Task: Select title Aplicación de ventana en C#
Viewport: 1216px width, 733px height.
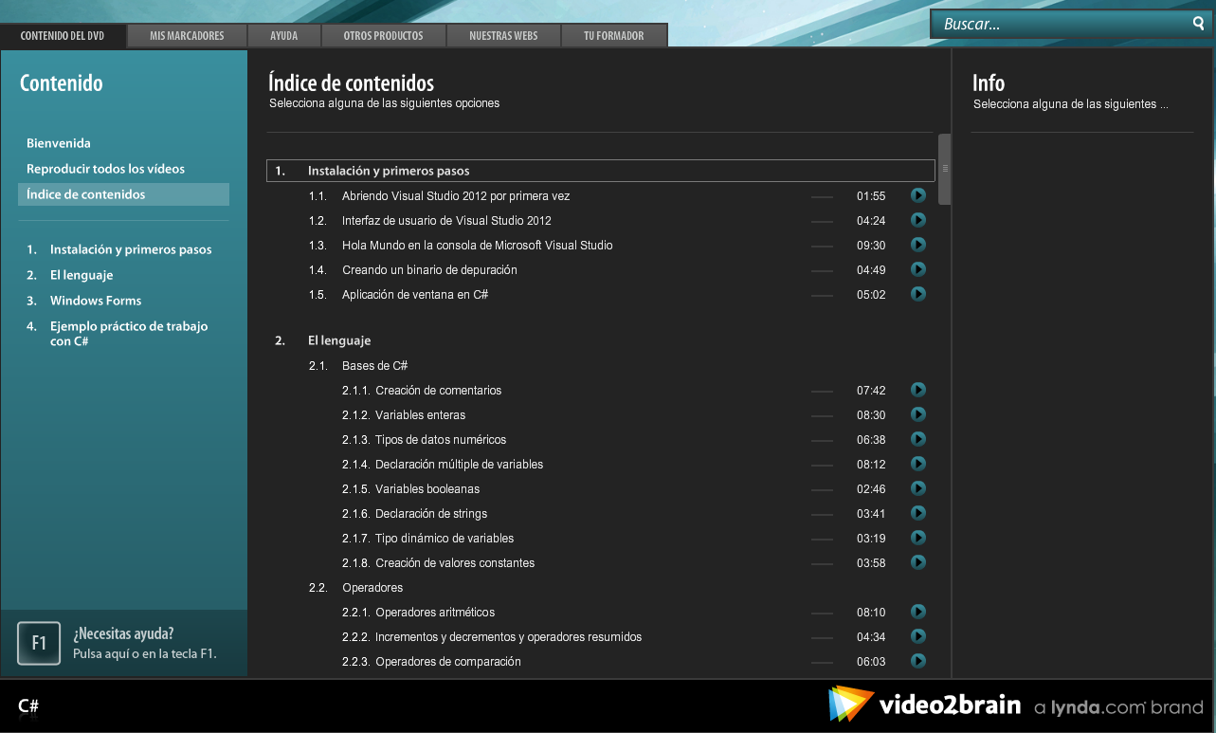Action: coord(415,295)
